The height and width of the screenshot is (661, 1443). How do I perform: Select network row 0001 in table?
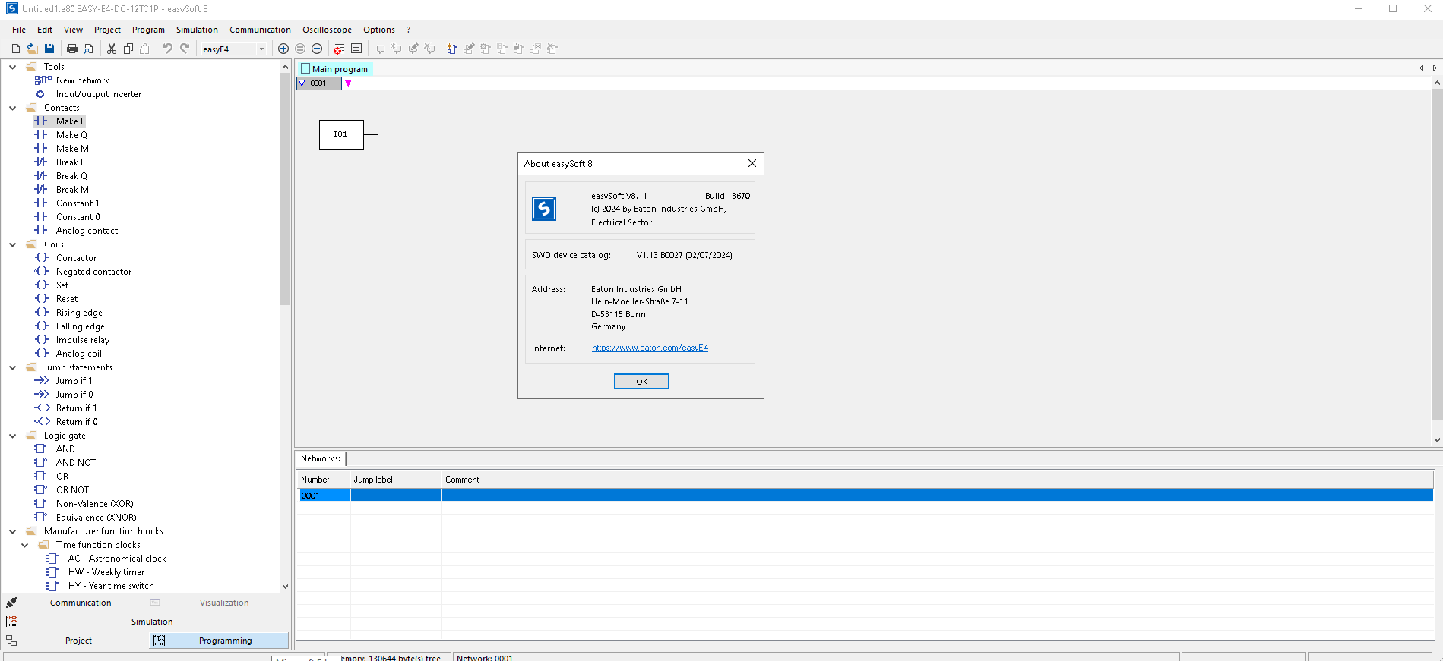point(865,496)
